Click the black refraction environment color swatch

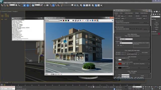(120, 68)
